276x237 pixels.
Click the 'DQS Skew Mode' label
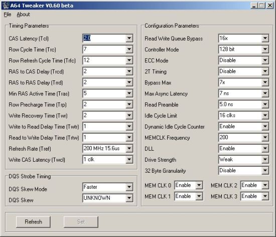28,189
